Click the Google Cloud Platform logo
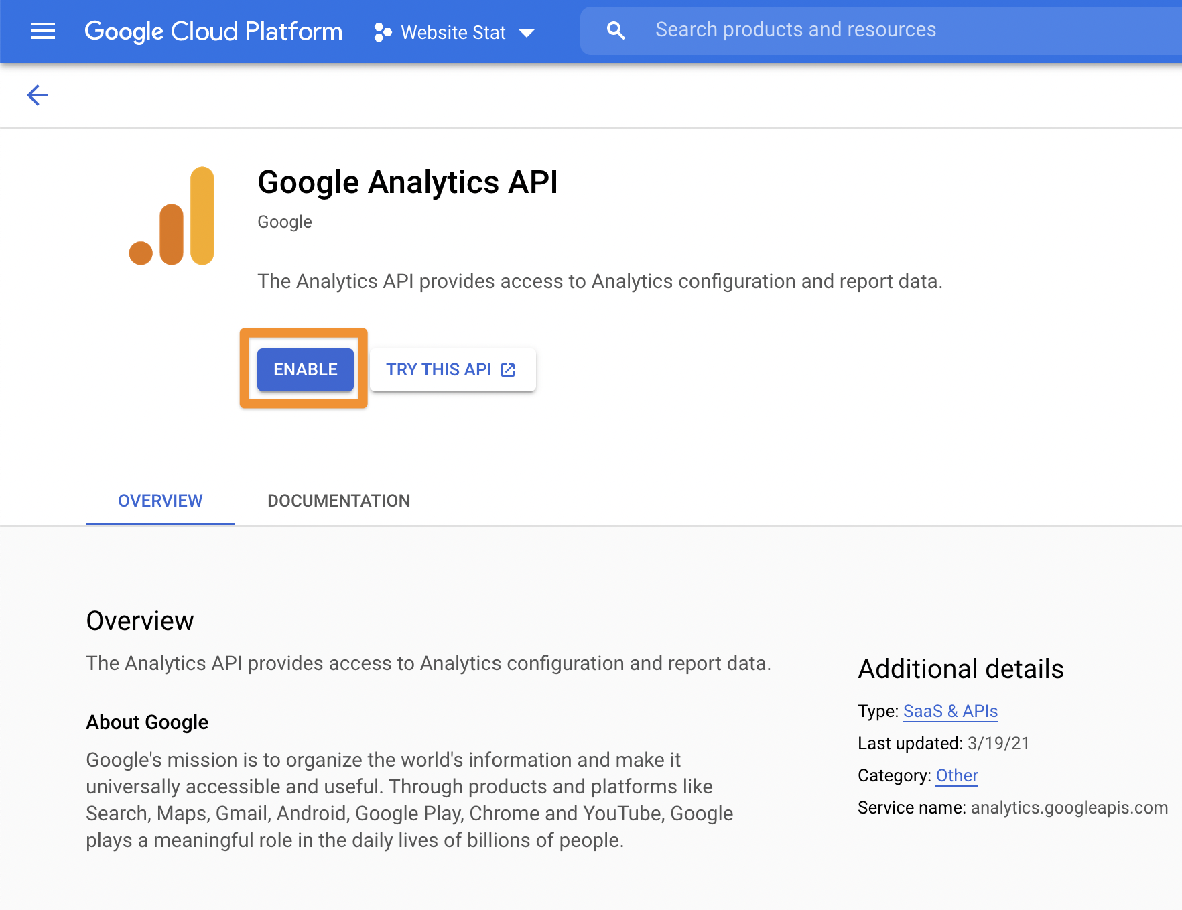 pos(213,31)
